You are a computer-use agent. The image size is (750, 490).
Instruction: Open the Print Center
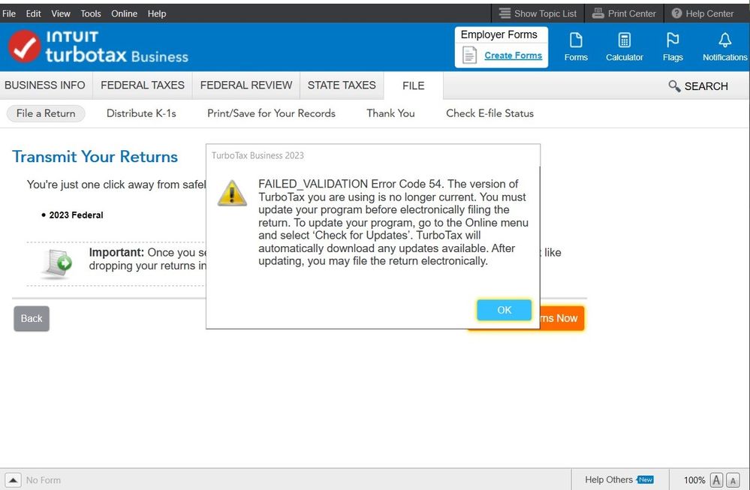coord(624,14)
